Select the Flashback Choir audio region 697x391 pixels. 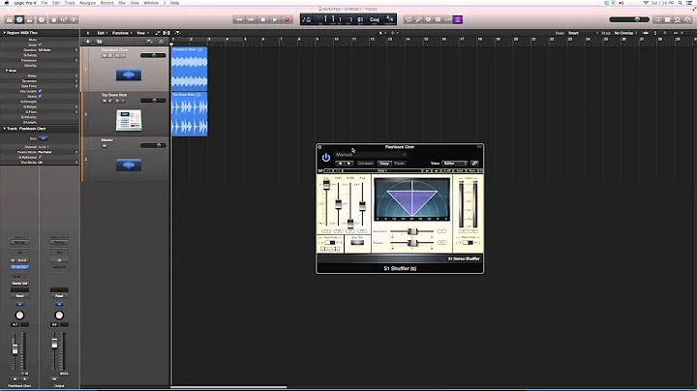[190, 69]
